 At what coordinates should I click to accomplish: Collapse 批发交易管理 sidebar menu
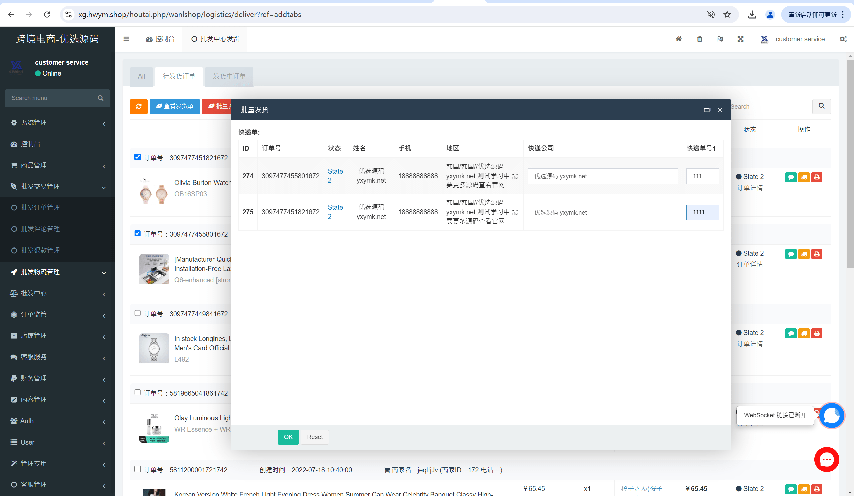pyautogui.click(x=58, y=187)
